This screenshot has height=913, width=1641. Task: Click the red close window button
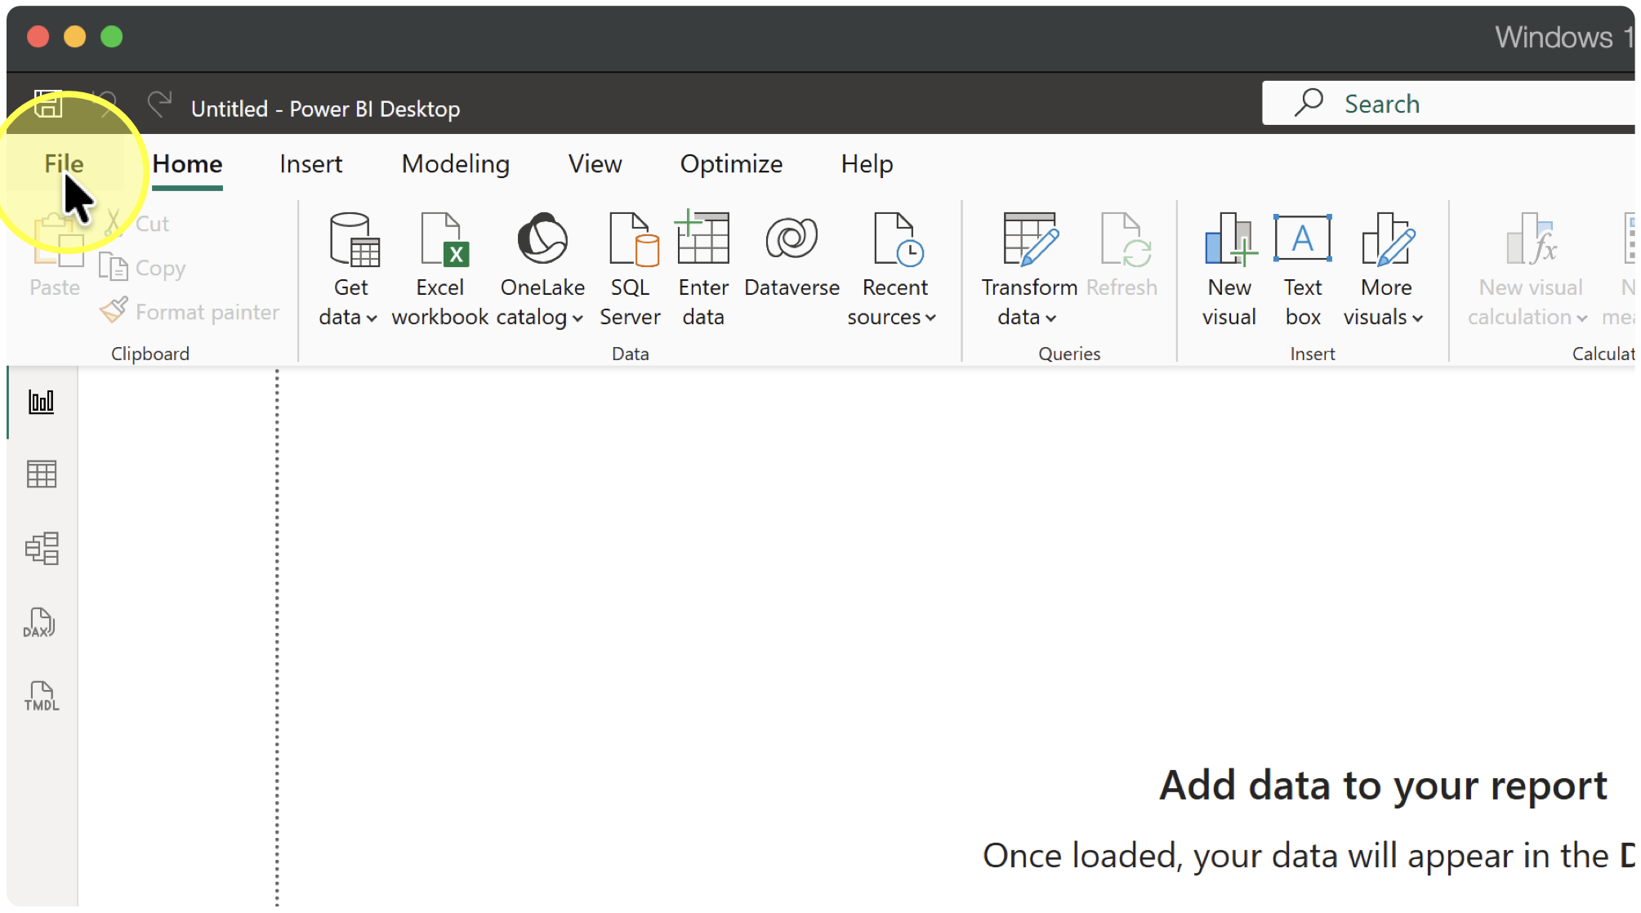click(38, 37)
